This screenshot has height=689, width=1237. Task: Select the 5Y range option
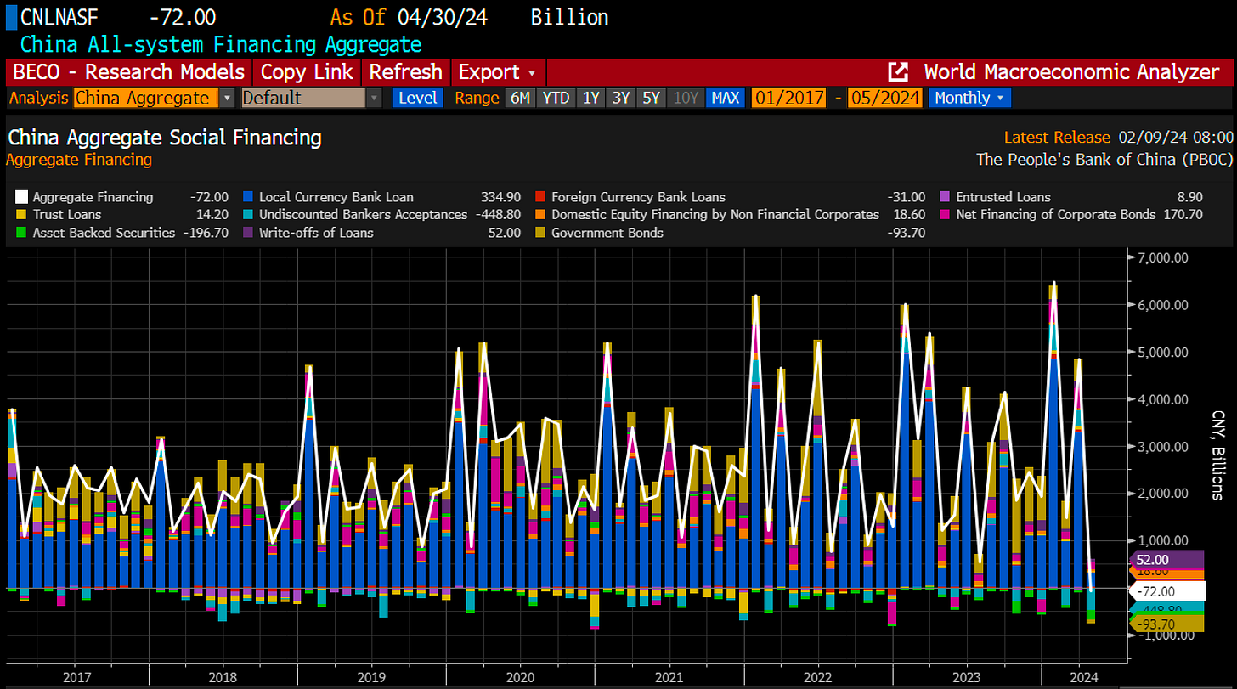pyautogui.click(x=651, y=99)
